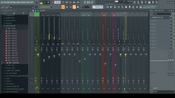175x98 pixels.
Task: Open the Piano roll view icon
Action: 111,7
